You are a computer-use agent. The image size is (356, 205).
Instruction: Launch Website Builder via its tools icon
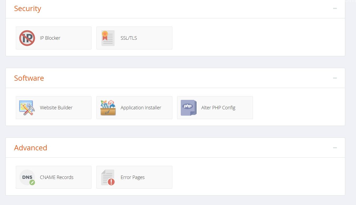27,108
